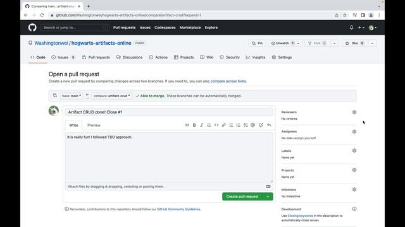The height and width of the screenshot is (227, 405).
Task: Select the Write tab
Action: click(x=73, y=125)
